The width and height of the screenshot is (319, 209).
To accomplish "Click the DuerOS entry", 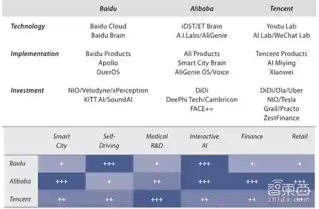I will click(108, 72).
